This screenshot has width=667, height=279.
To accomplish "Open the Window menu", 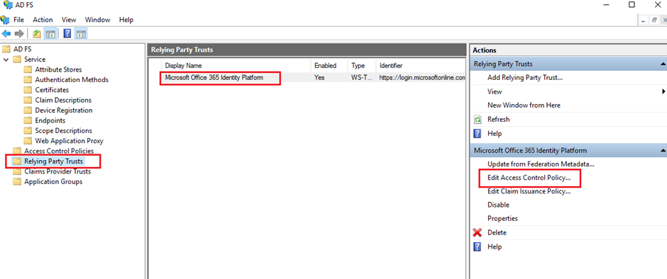I will click(97, 20).
